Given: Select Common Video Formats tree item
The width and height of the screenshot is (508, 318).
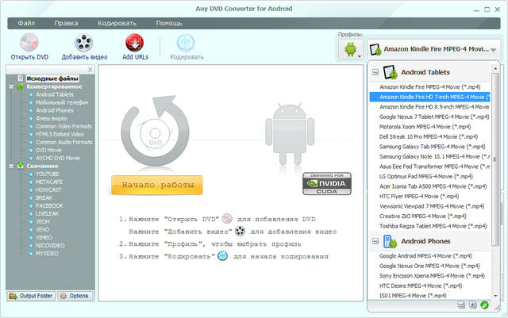Looking at the screenshot, I should click(x=63, y=126).
